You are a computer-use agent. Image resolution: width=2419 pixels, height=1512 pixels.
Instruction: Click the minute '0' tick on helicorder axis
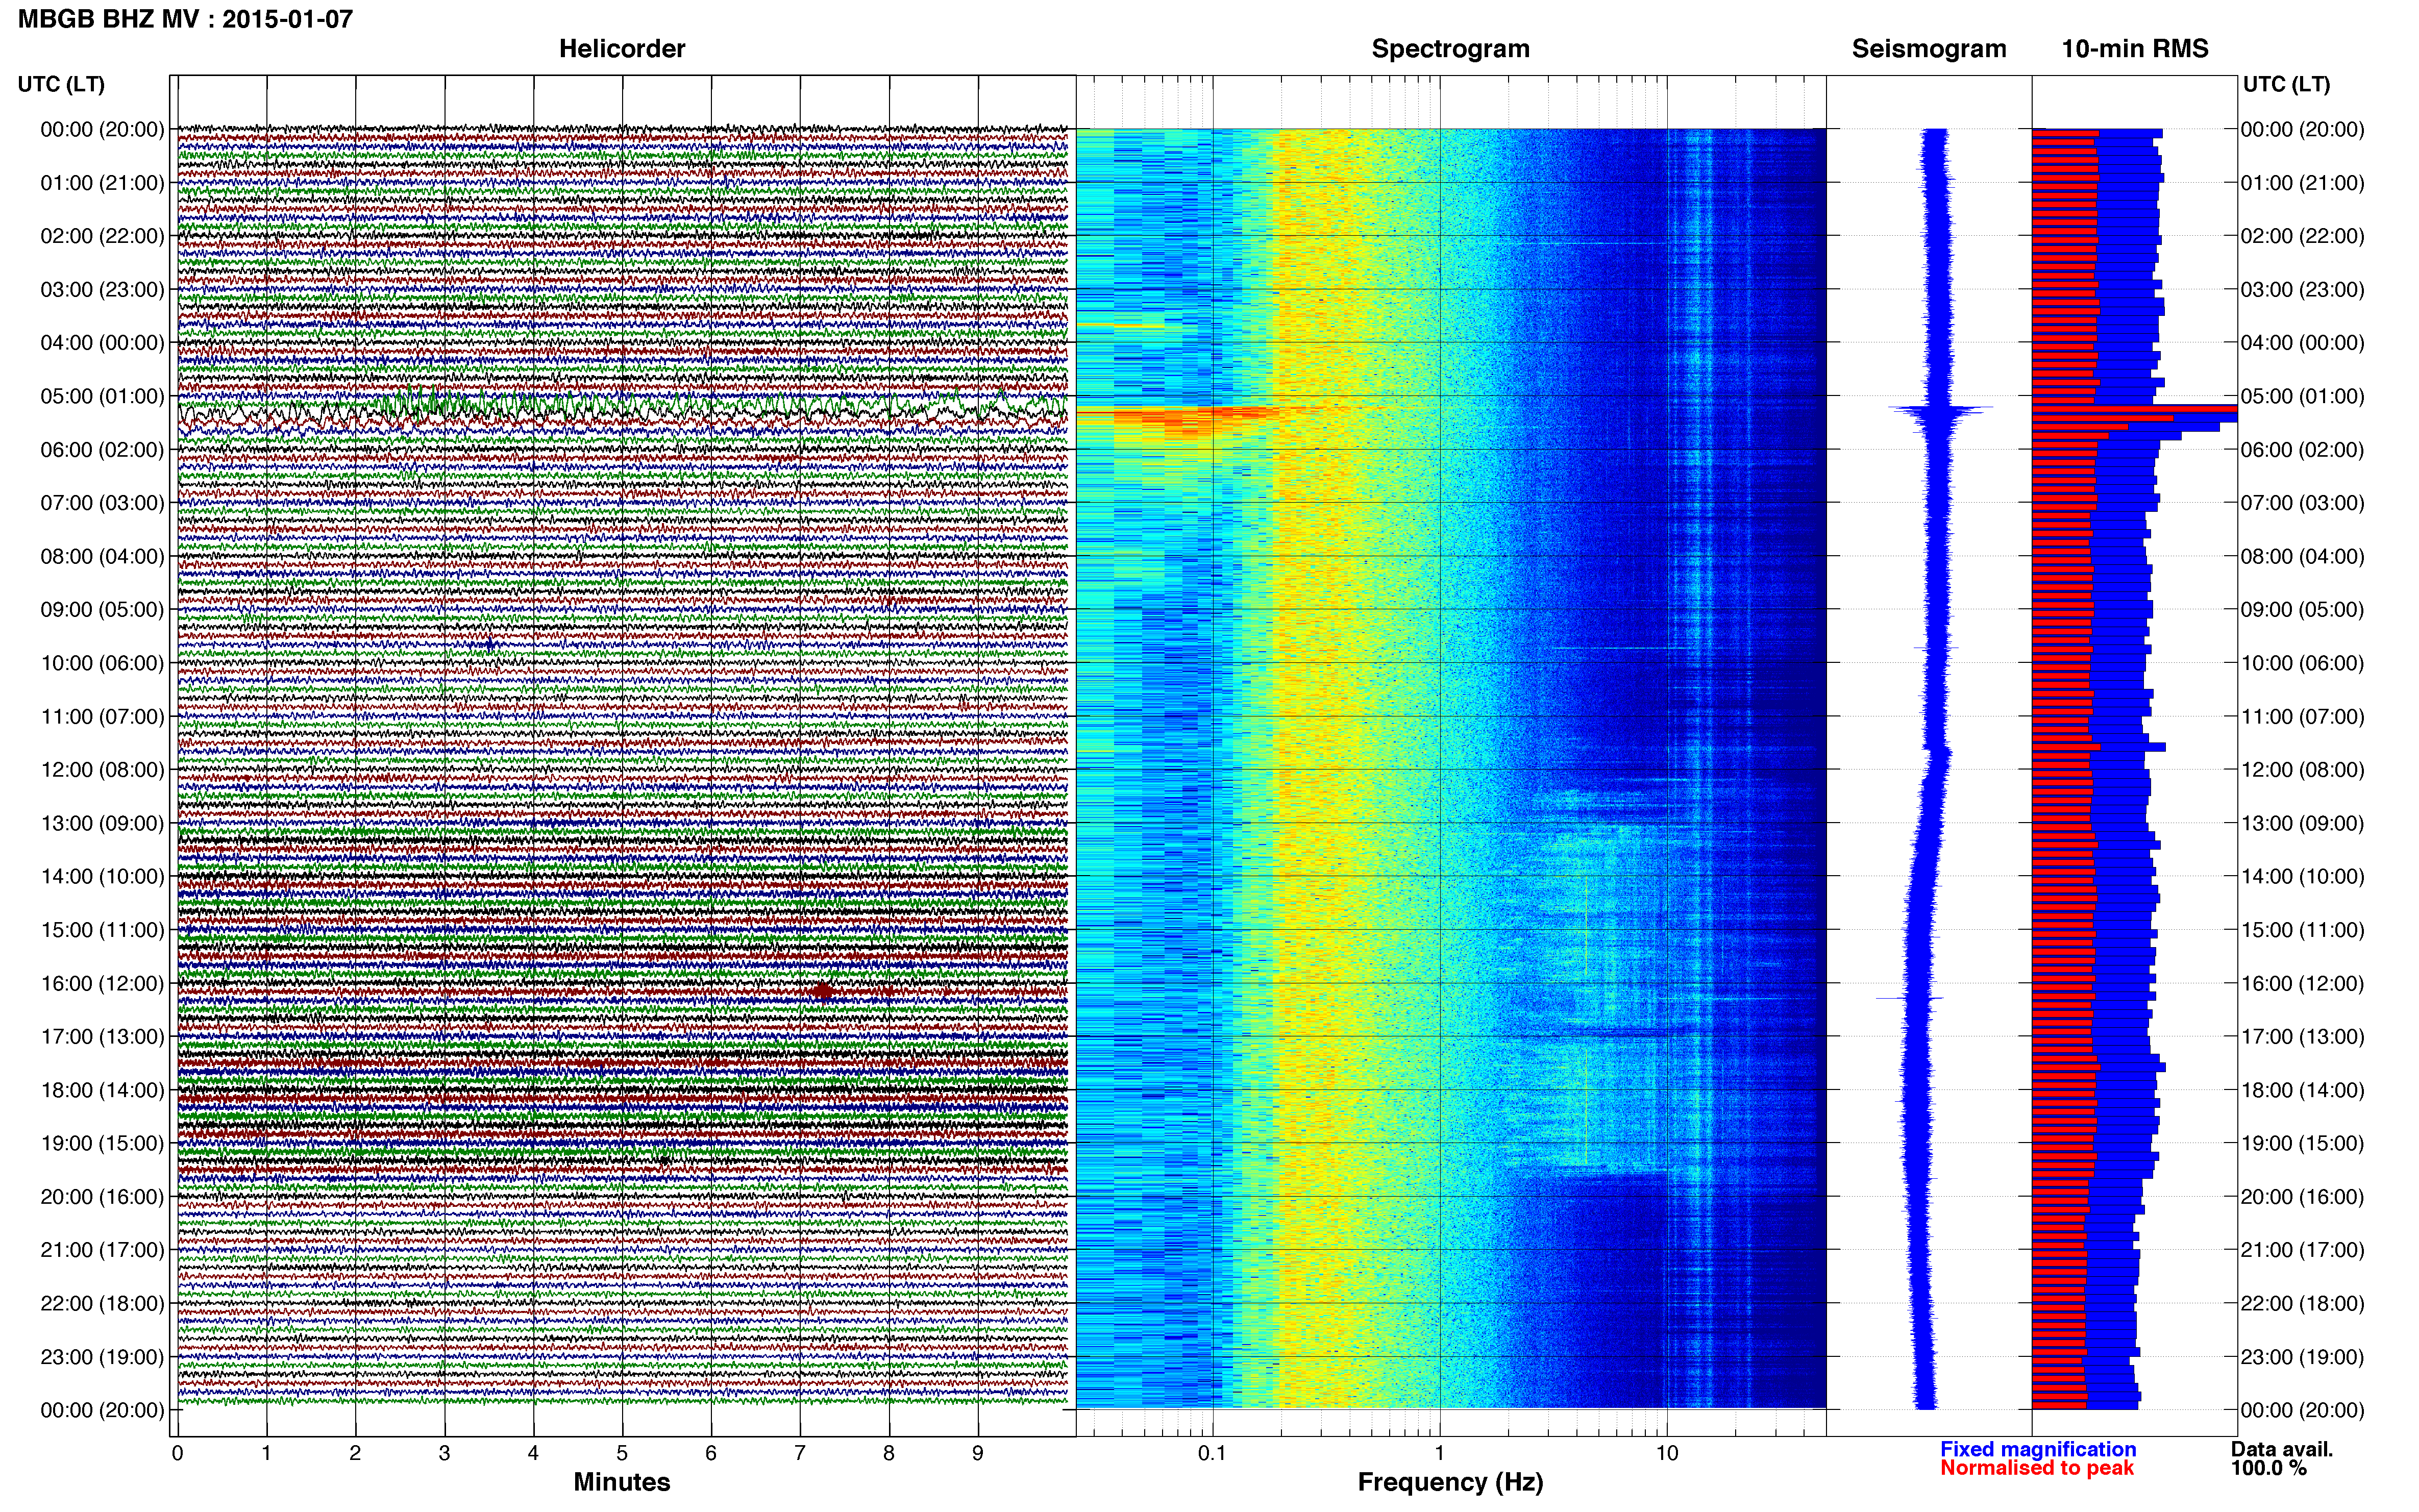click(x=177, y=1453)
